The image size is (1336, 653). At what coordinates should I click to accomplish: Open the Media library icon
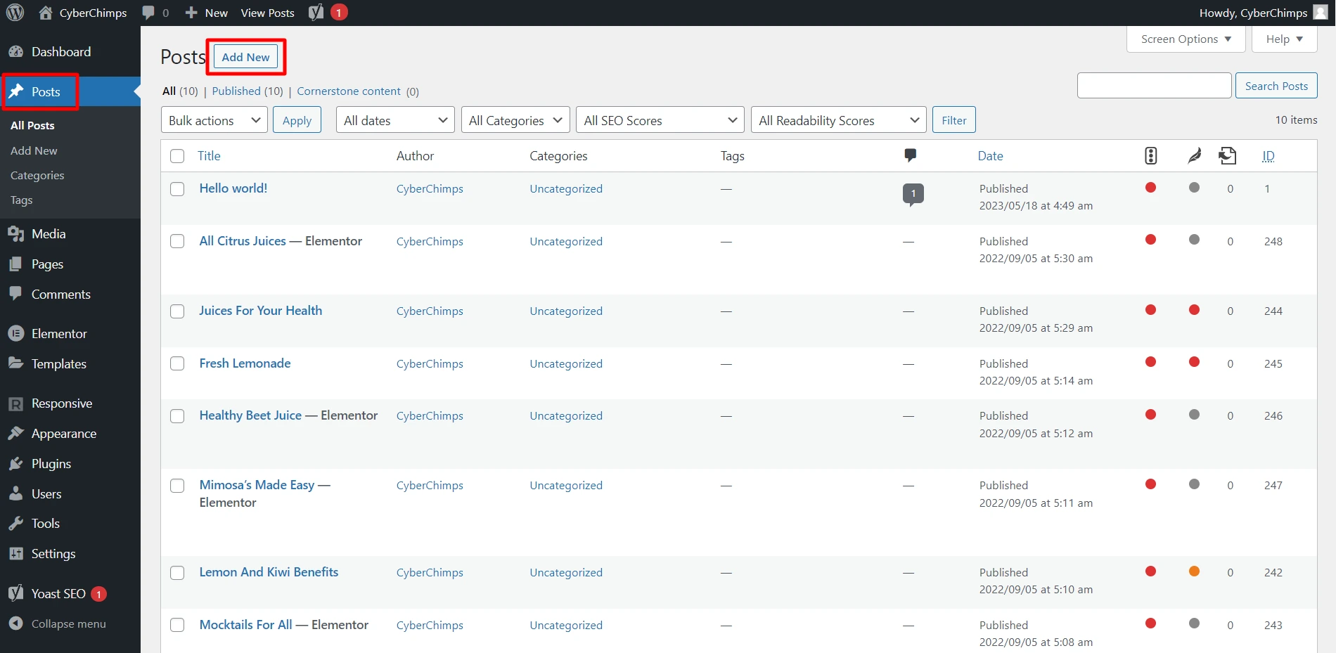pyautogui.click(x=16, y=234)
